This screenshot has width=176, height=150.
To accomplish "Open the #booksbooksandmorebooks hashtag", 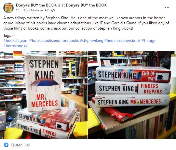I will click(x=54, y=41).
